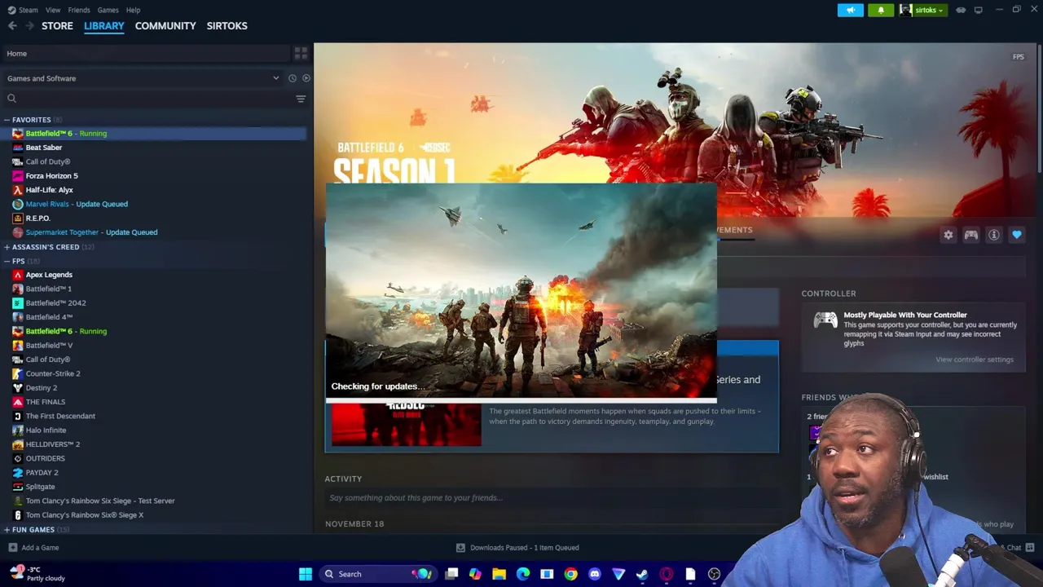Toggle show ready-to-play games icon
Viewport: 1043px width, 587px height.
click(x=306, y=78)
